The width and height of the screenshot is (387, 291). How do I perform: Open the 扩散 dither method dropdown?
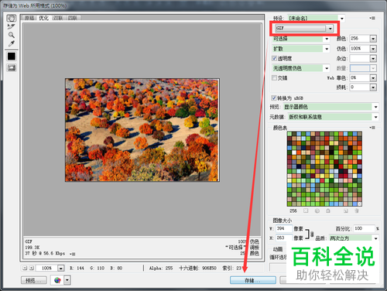(x=301, y=49)
